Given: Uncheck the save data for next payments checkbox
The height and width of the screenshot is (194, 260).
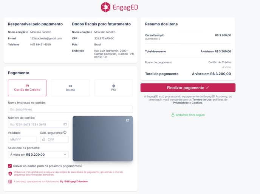Looking at the screenshot, I should click(x=10, y=166).
